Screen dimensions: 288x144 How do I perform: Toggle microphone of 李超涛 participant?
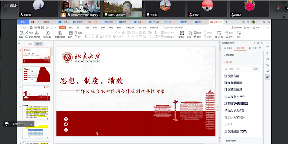click(x=22, y=15)
